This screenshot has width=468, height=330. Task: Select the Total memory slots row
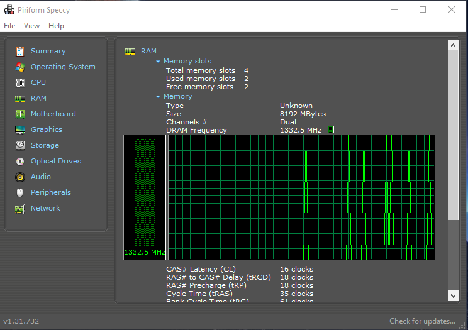(x=207, y=70)
